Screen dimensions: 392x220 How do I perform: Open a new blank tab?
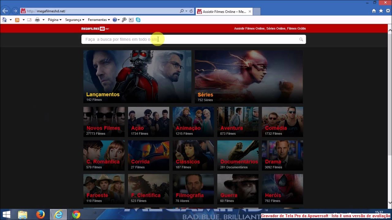click(257, 12)
